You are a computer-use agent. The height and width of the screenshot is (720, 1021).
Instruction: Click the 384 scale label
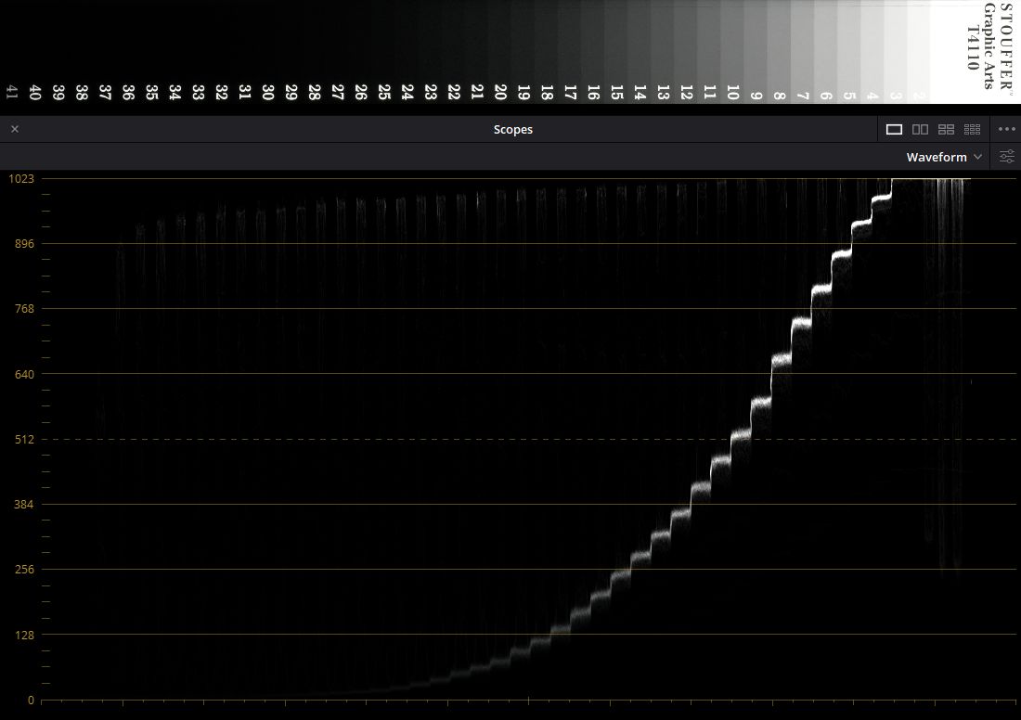24,504
